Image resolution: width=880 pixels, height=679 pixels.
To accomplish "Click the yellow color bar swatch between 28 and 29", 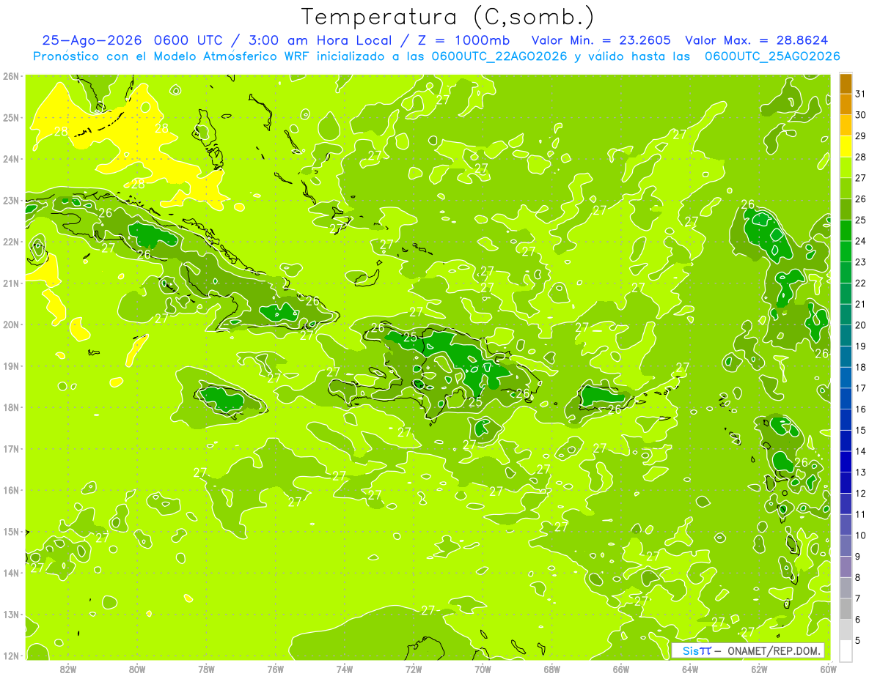I will pyautogui.click(x=846, y=146).
